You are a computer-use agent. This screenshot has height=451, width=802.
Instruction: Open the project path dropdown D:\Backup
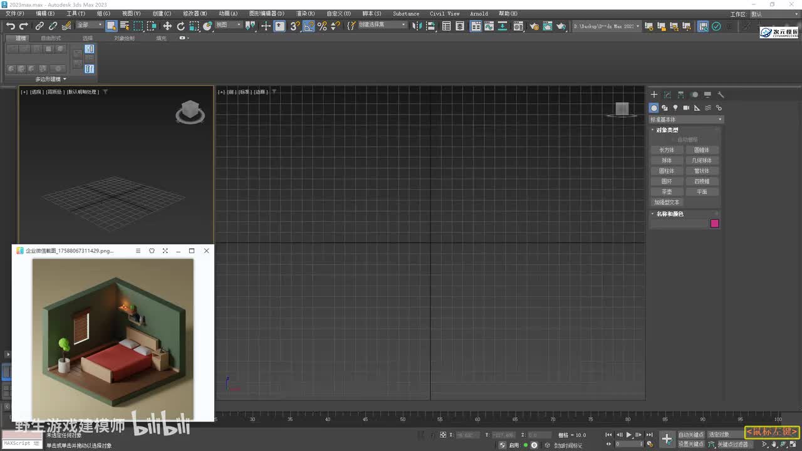click(607, 26)
